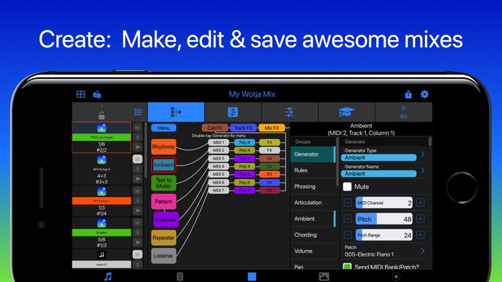Tap arrow button for BP4 Strings 3 track

point(137,178)
